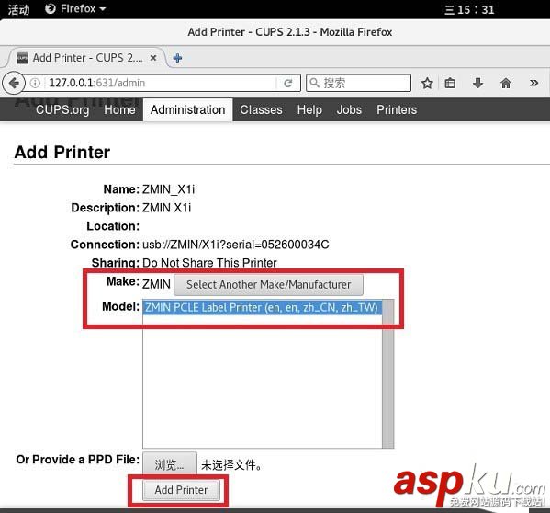This screenshot has width=550, height=513.
Task: Go to Firefox home page icon
Action: (505, 84)
